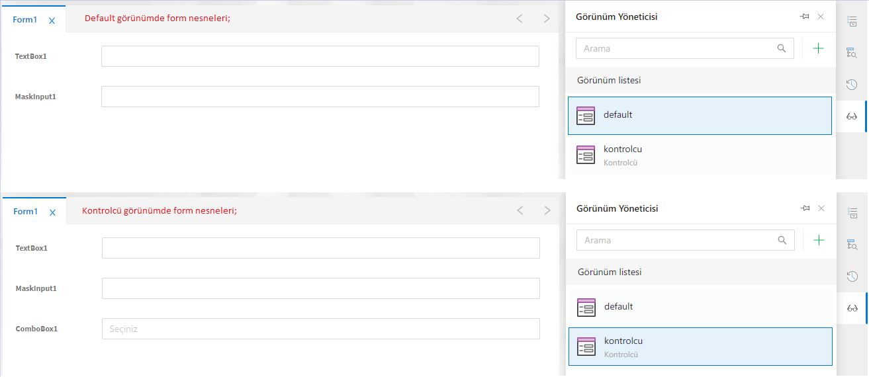Click MaskInput1 field in the Default görünümde form

(x=320, y=97)
